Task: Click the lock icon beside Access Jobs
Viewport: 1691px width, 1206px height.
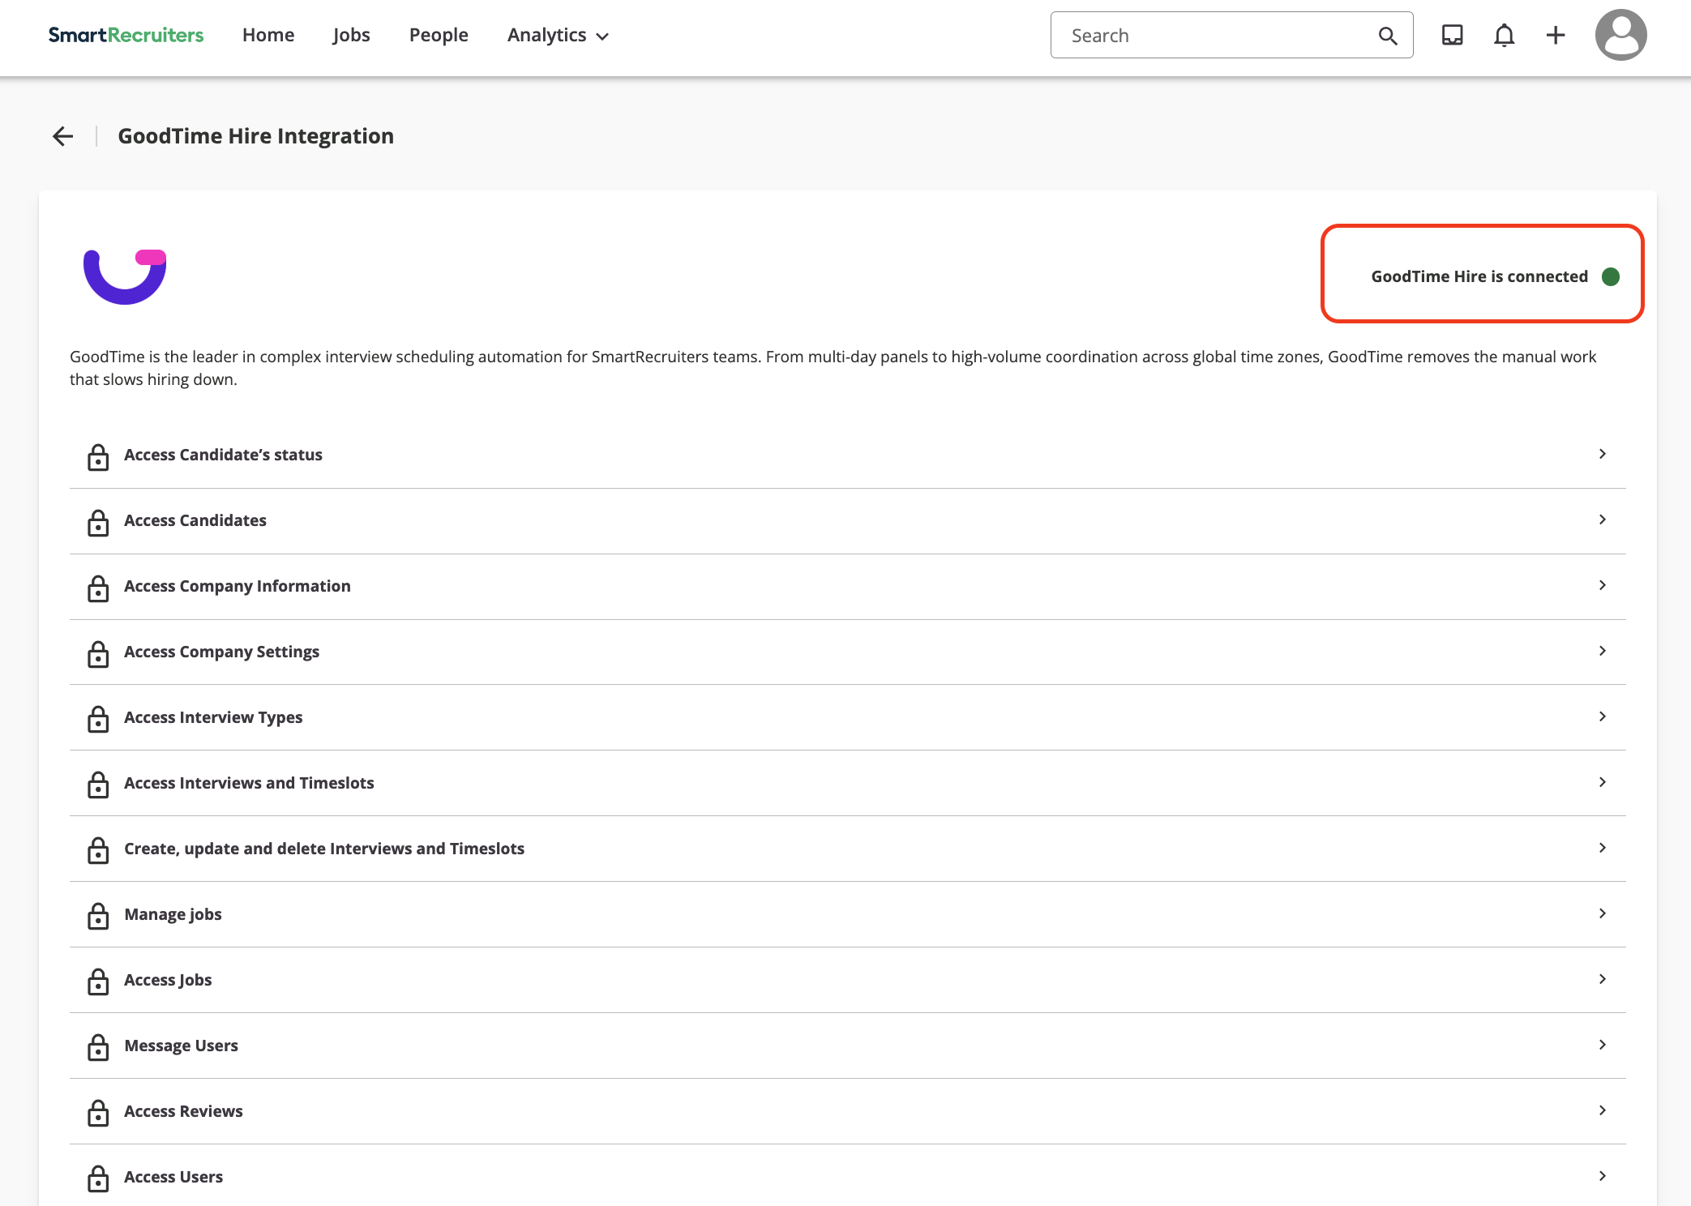Action: (98, 981)
